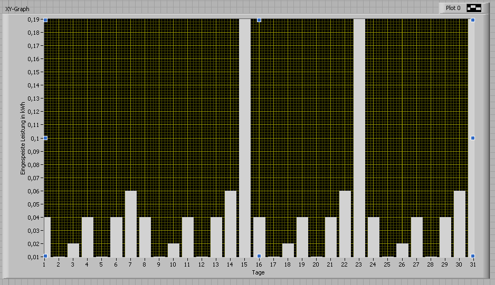Click the Y-axis value 0,1

click(x=35, y=139)
